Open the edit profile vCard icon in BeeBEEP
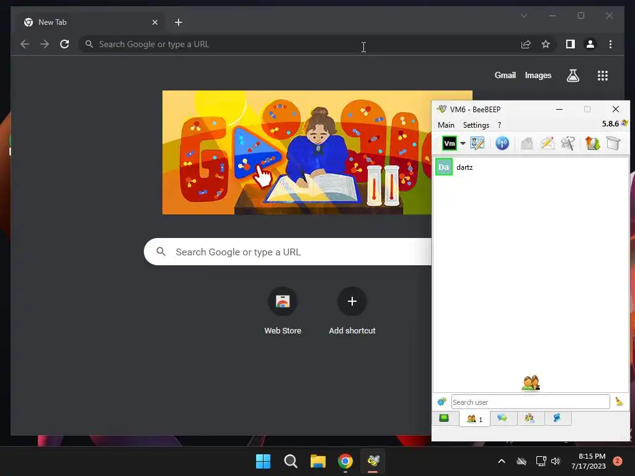 point(477,143)
